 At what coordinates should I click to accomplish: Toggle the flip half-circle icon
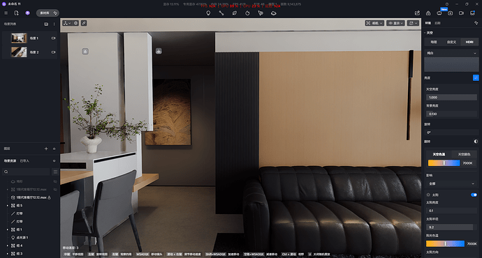point(476,142)
